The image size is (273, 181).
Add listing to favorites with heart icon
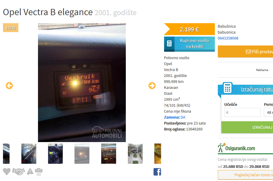coord(7,172)
